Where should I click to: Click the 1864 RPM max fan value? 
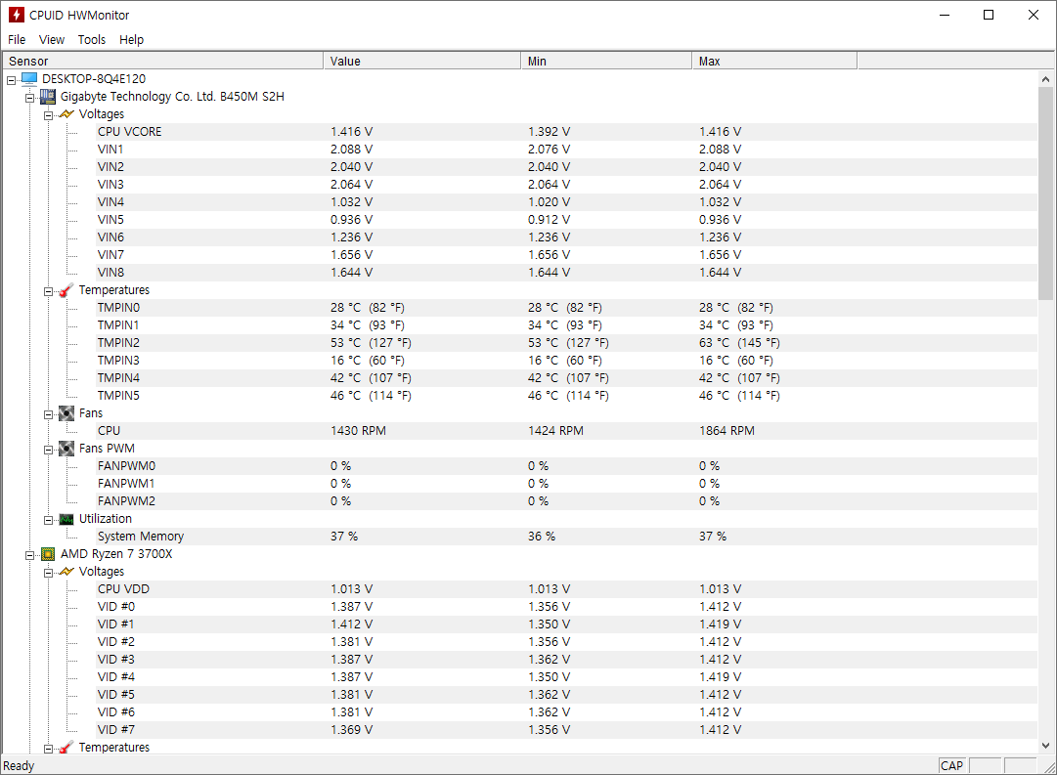[x=727, y=431]
